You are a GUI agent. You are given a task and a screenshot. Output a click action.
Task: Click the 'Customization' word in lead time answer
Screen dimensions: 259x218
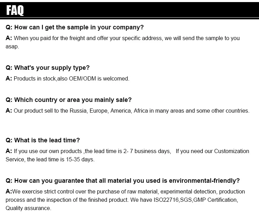click(x=232, y=151)
